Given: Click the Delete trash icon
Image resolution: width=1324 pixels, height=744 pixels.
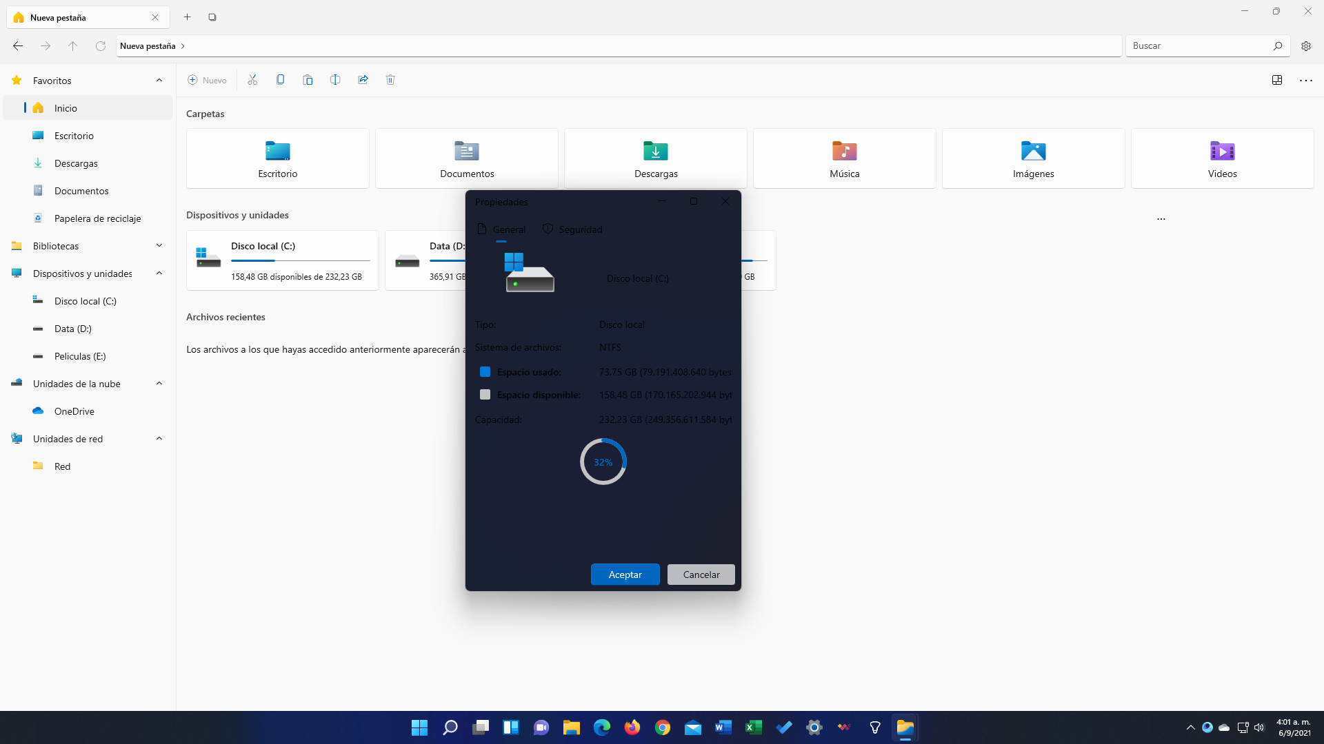Looking at the screenshot, I should (390, 80).
